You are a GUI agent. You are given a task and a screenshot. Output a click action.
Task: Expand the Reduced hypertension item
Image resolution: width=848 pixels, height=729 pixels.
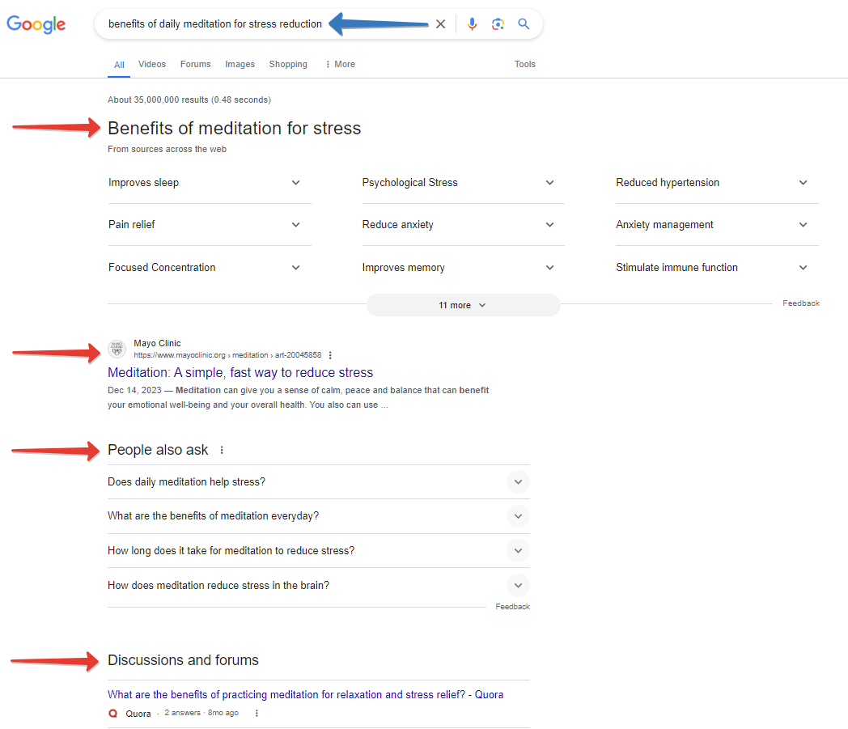pos(803,183)
